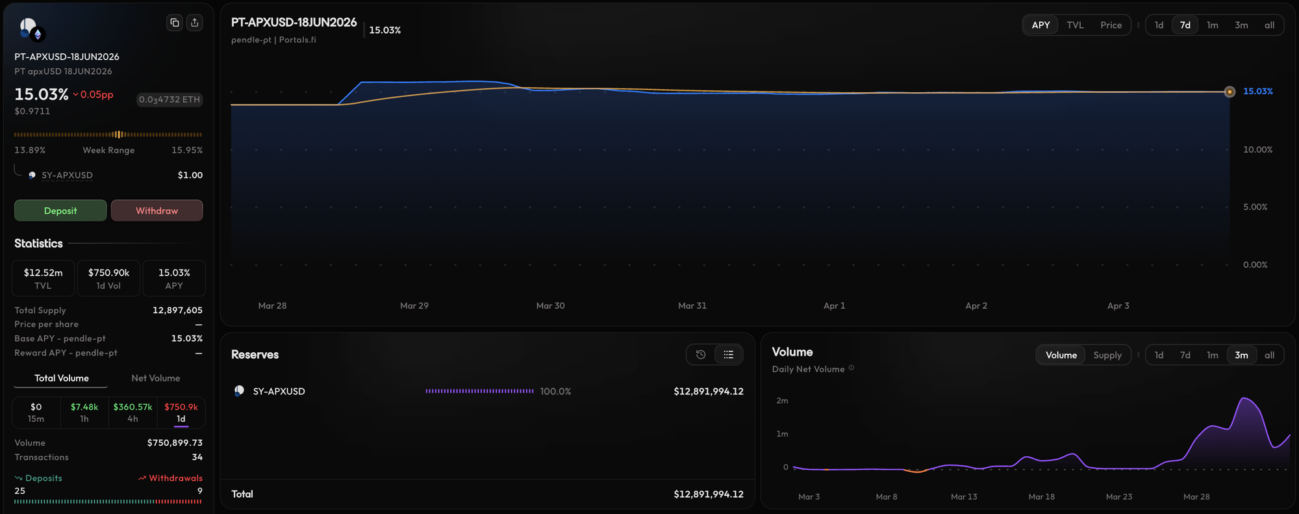Show reserves history view icon
Viewport: 1299px width, 514px height.
tap(701, 355)
